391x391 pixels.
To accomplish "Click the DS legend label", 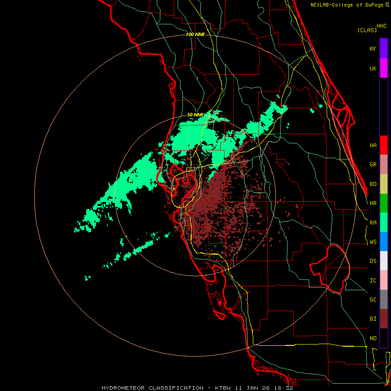I will [x=373, y=261].
